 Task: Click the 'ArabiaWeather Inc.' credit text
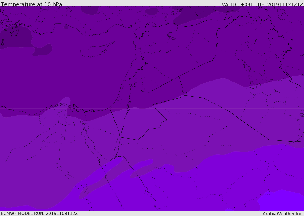pos(283,214)
